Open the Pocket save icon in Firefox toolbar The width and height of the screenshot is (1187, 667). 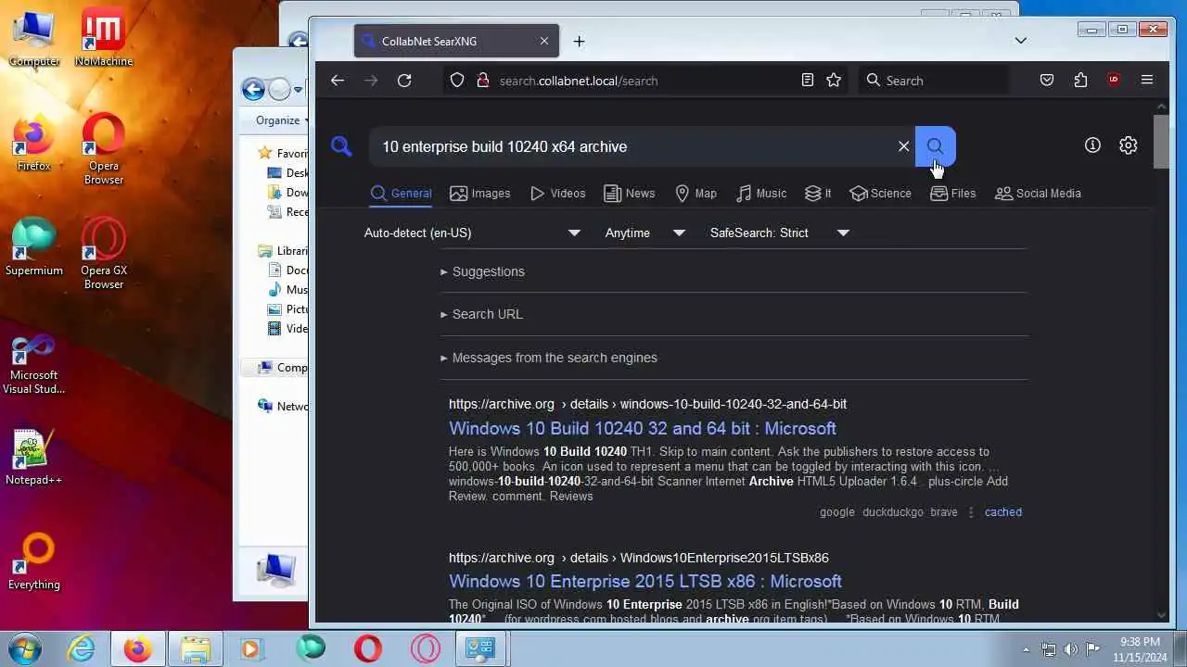(x=1047, y=81)
